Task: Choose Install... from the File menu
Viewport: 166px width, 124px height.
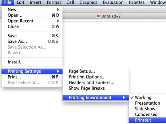Action: coord(32,62)
